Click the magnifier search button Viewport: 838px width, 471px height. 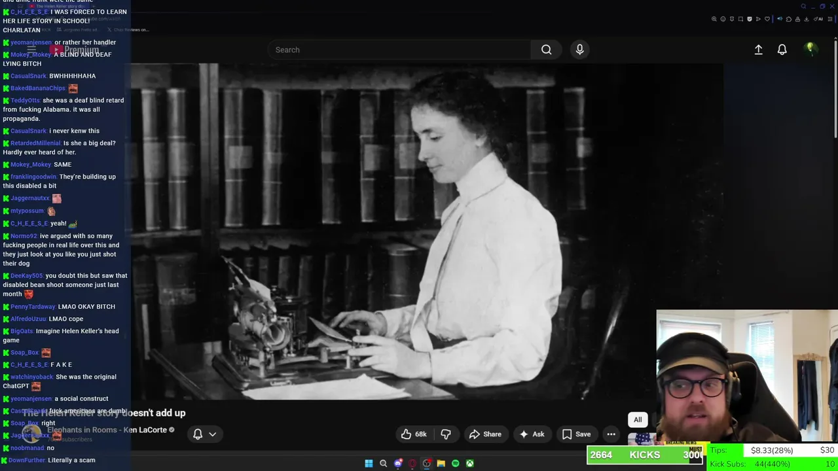click(546, 50)
